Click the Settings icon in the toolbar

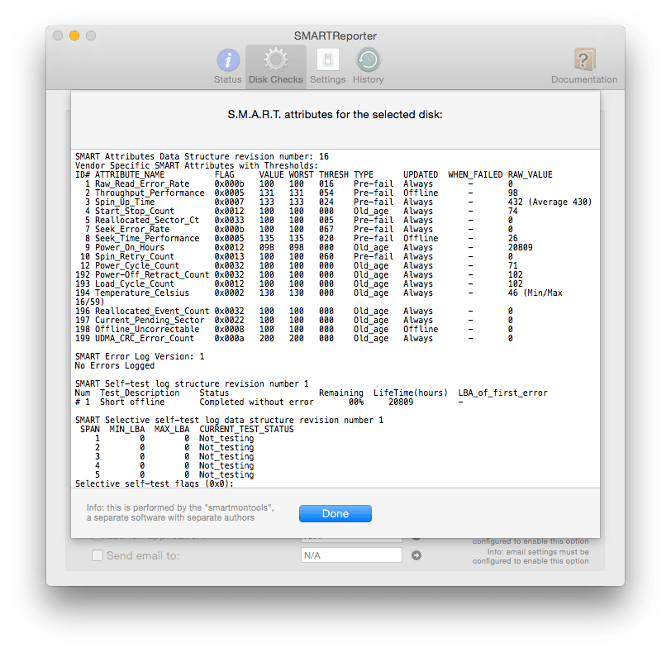328,59
